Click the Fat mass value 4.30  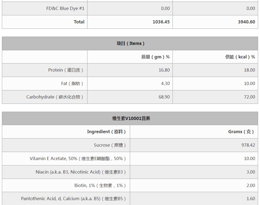point(165,83)
